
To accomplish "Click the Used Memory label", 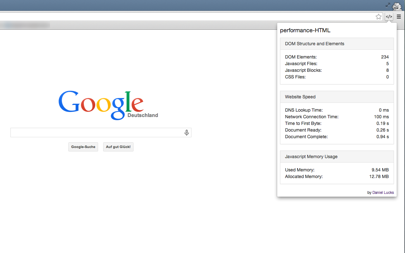I will (x=300, y=170).
